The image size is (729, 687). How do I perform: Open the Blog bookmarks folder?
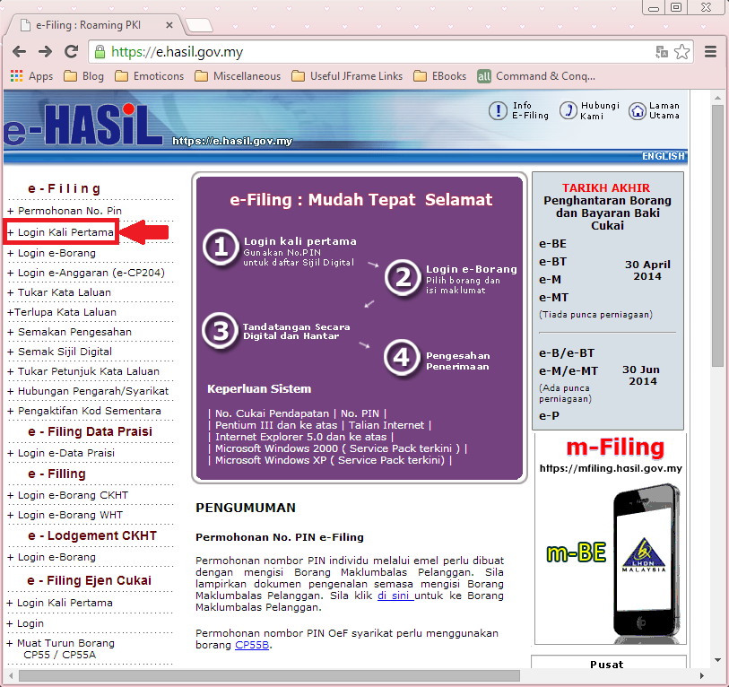click(x=83, y=76)
